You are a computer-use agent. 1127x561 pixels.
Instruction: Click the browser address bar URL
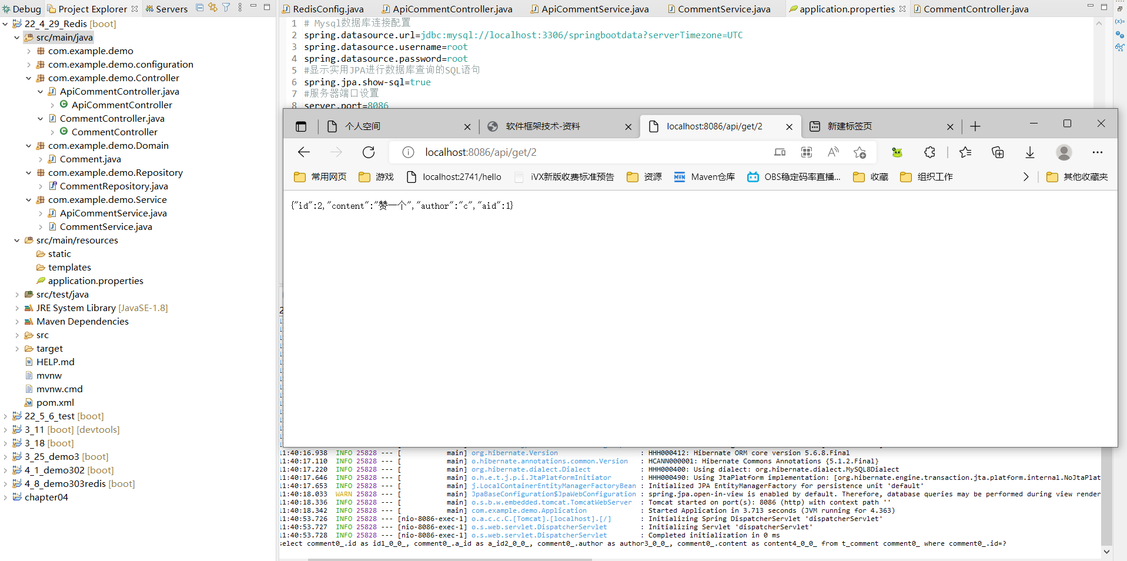tap(481, 152)
